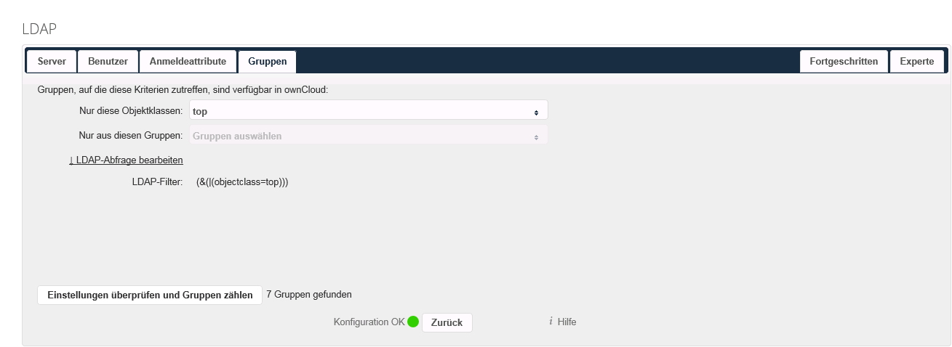
Task: Open the Fortgeschritten settings tab
Action: pyautogui.click(x=844, y=62)
